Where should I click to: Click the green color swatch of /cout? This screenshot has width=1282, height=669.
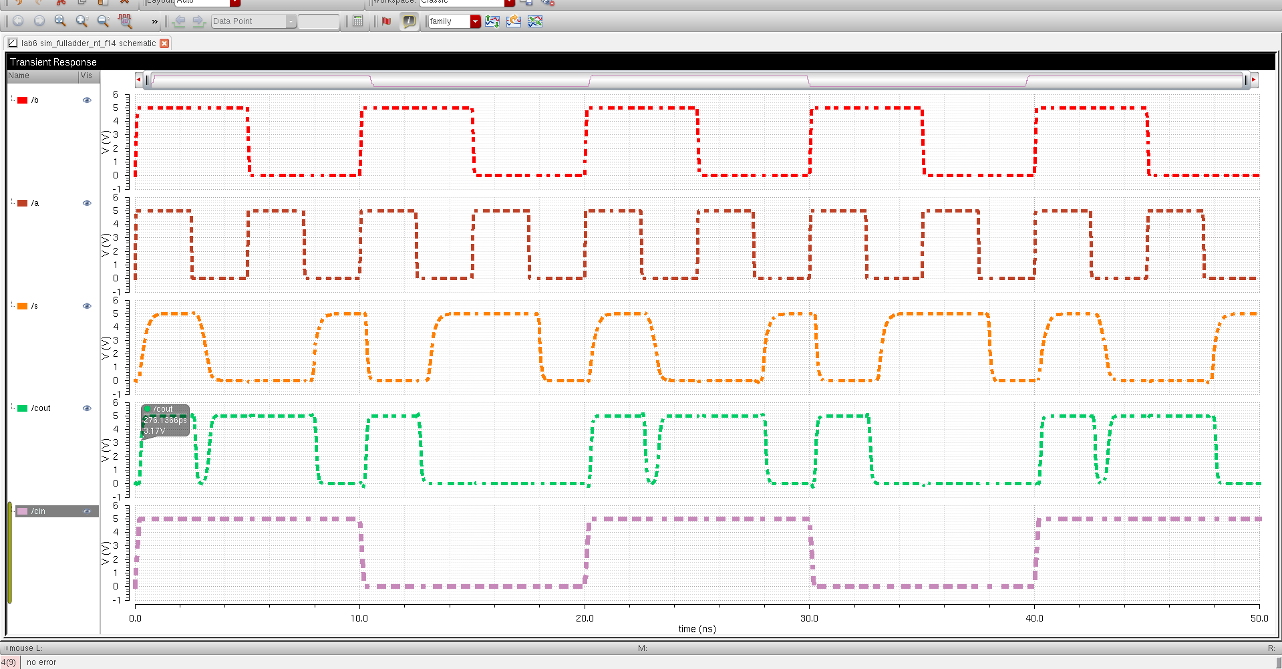[23, 408]
